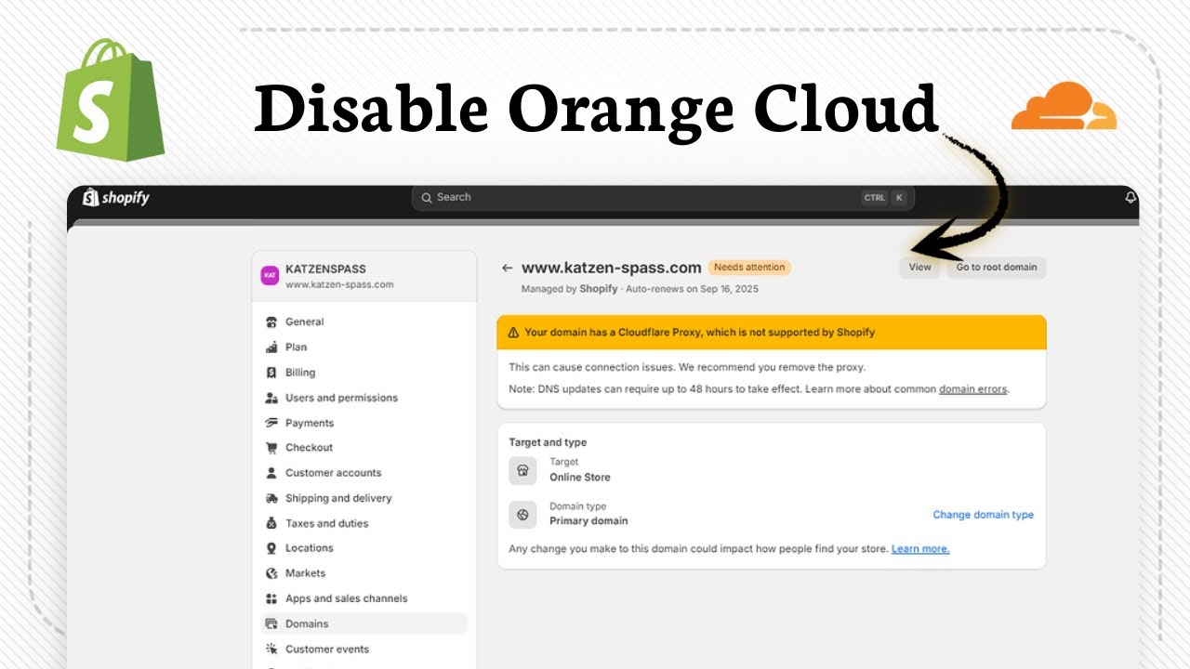The width and height of the screenshot is (1190, 669).
Task: Click the Taxes and duties icon
Action: [x=271, y=523]
